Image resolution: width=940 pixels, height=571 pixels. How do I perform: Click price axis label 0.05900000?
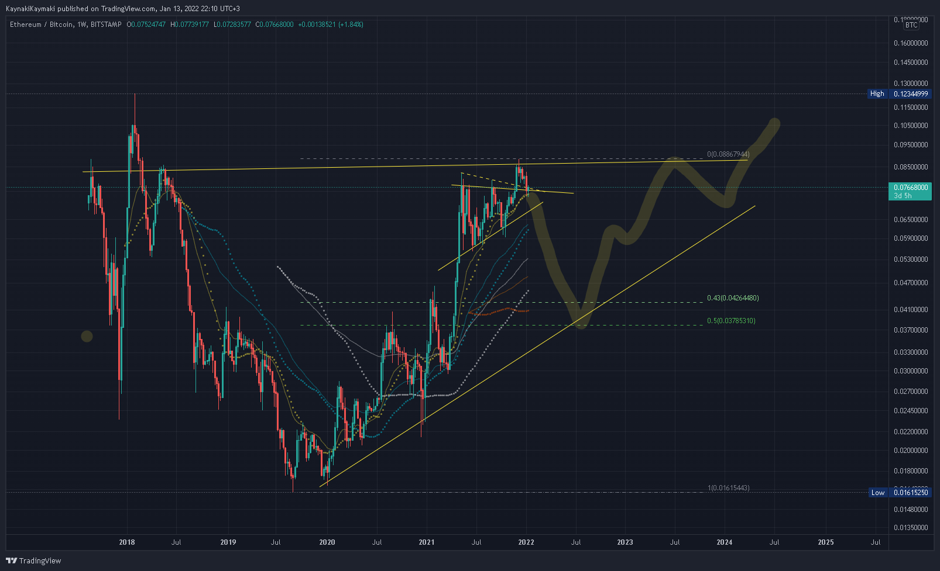(911, 238)
